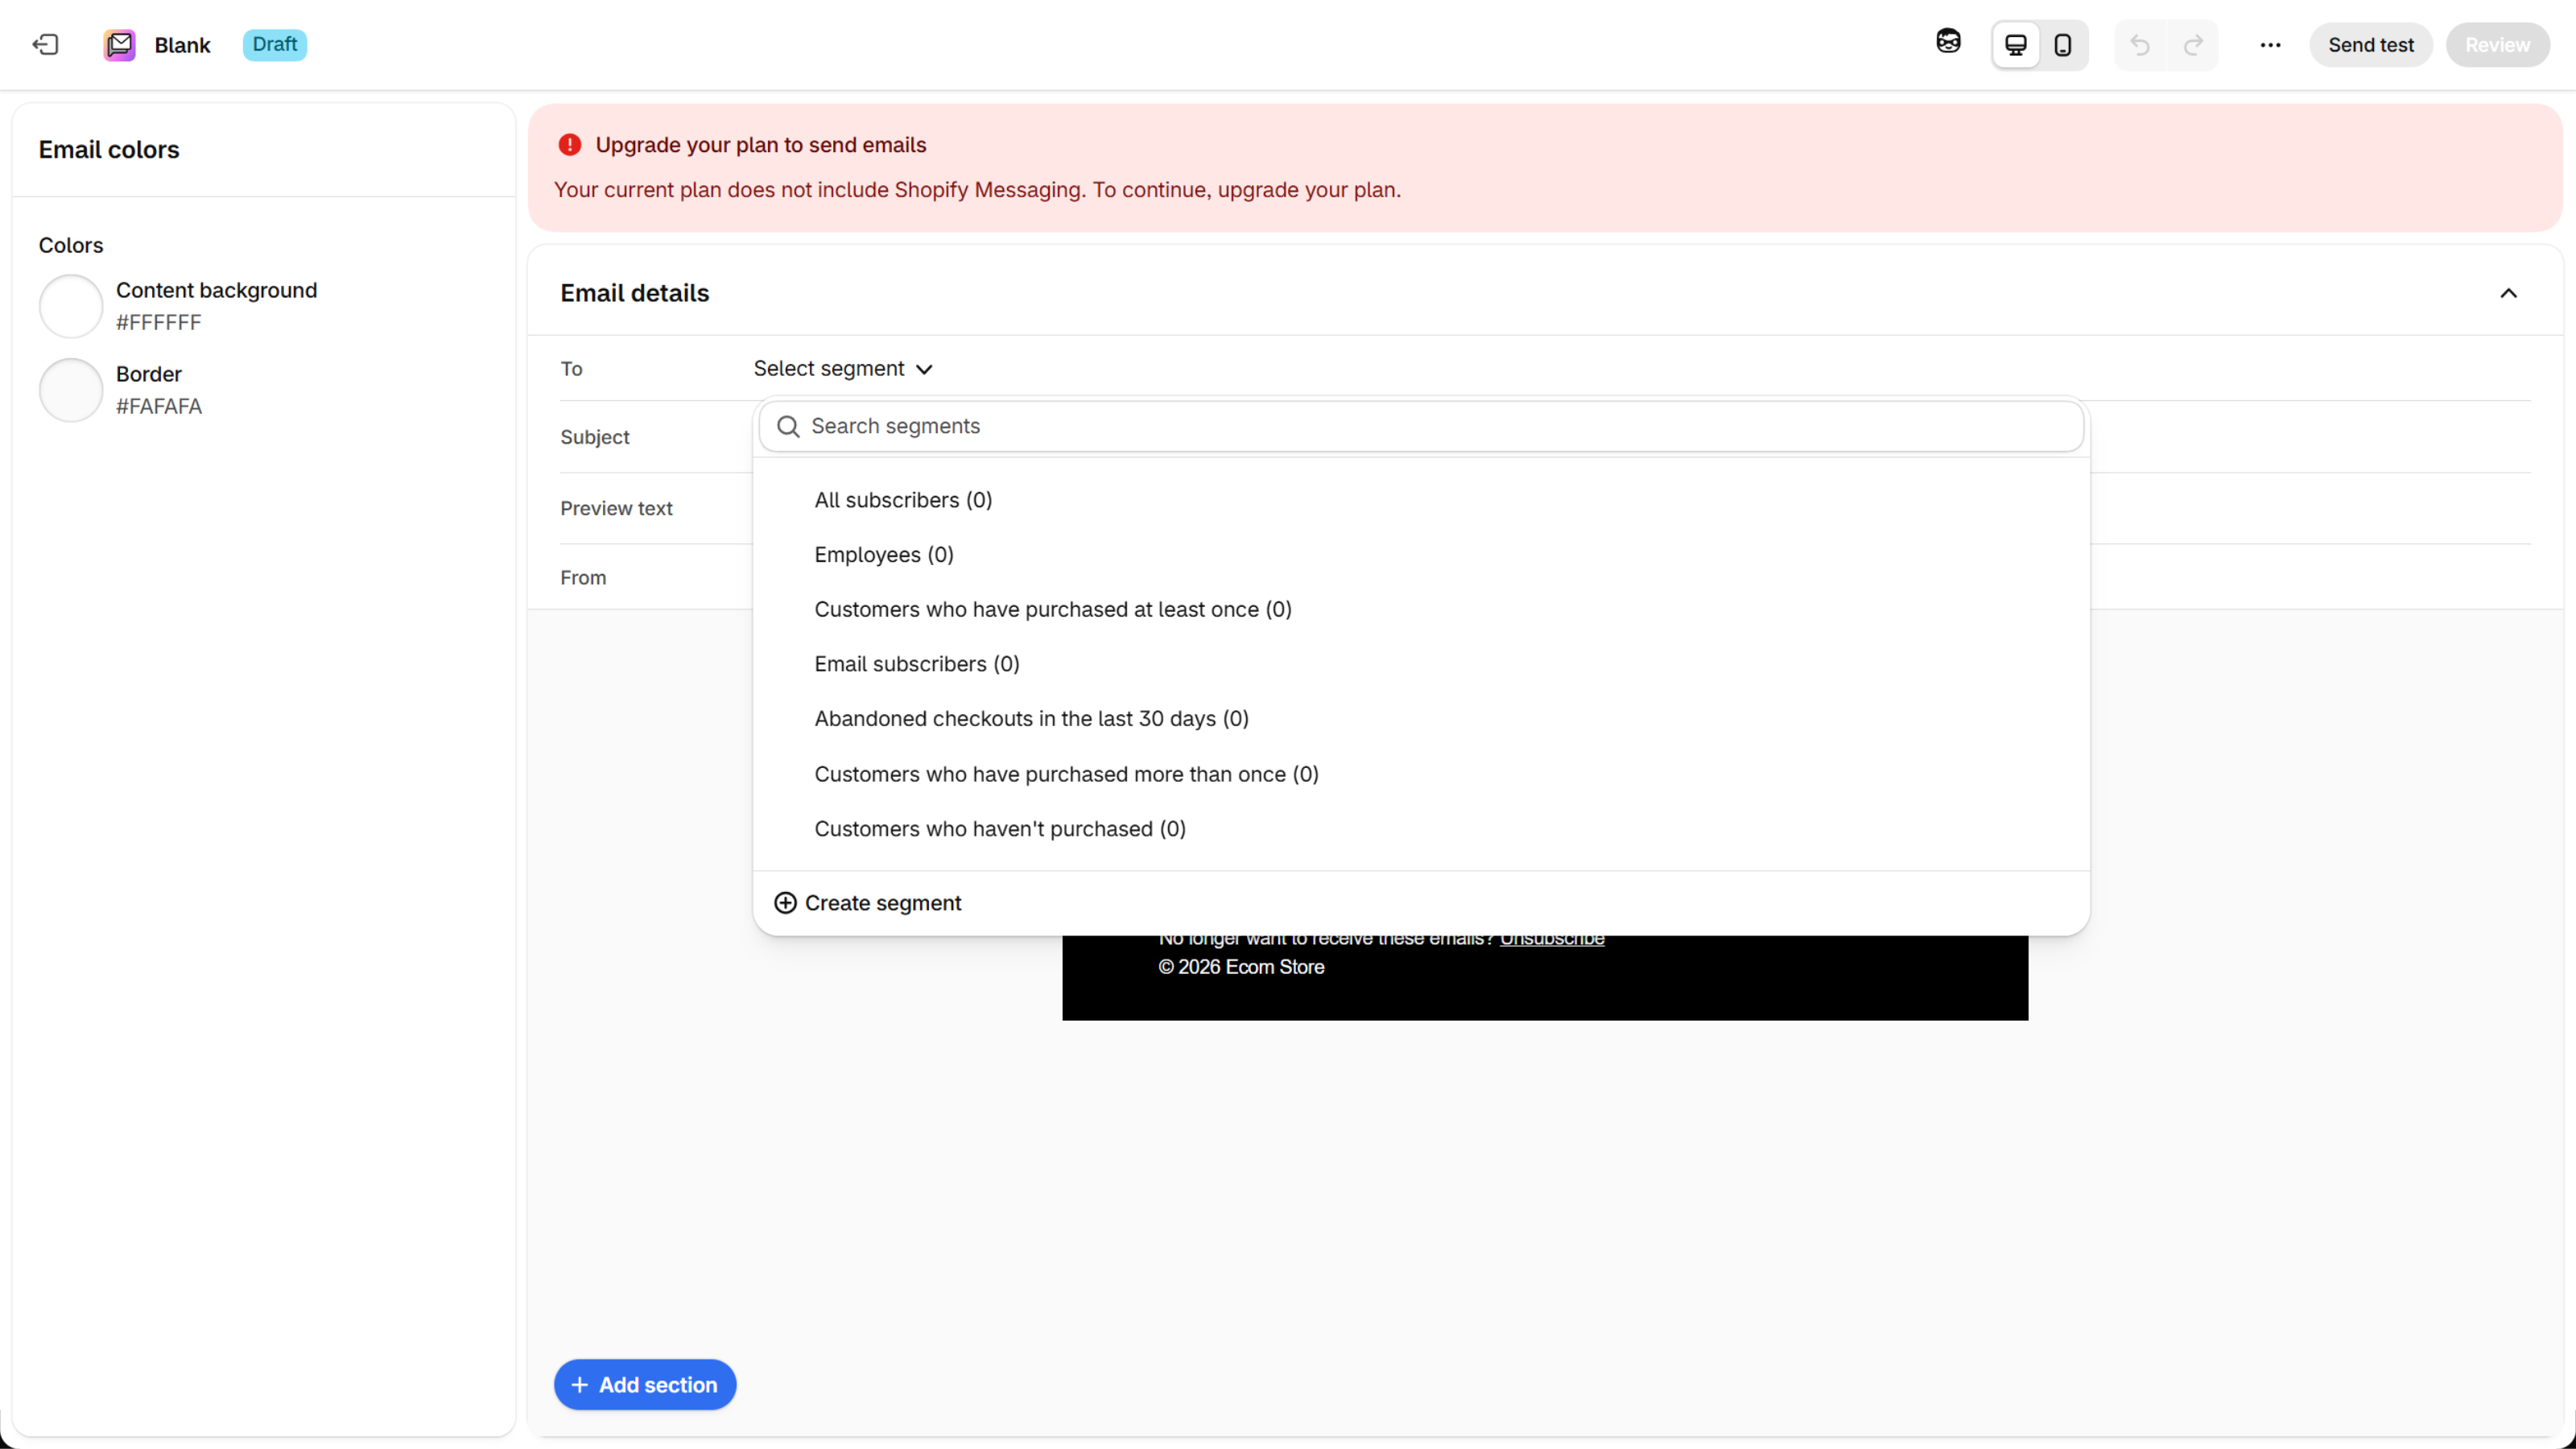Click the Blank email title
The width and height of the screenshot is (2576, 1449).
[x=182, y=45]
